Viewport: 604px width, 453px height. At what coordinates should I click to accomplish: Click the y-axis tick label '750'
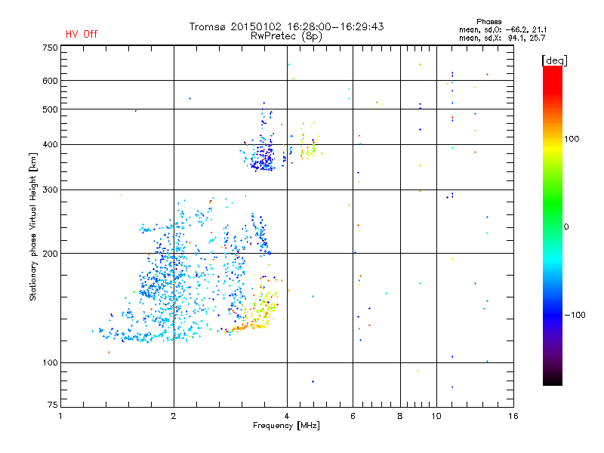pos(50,48)
